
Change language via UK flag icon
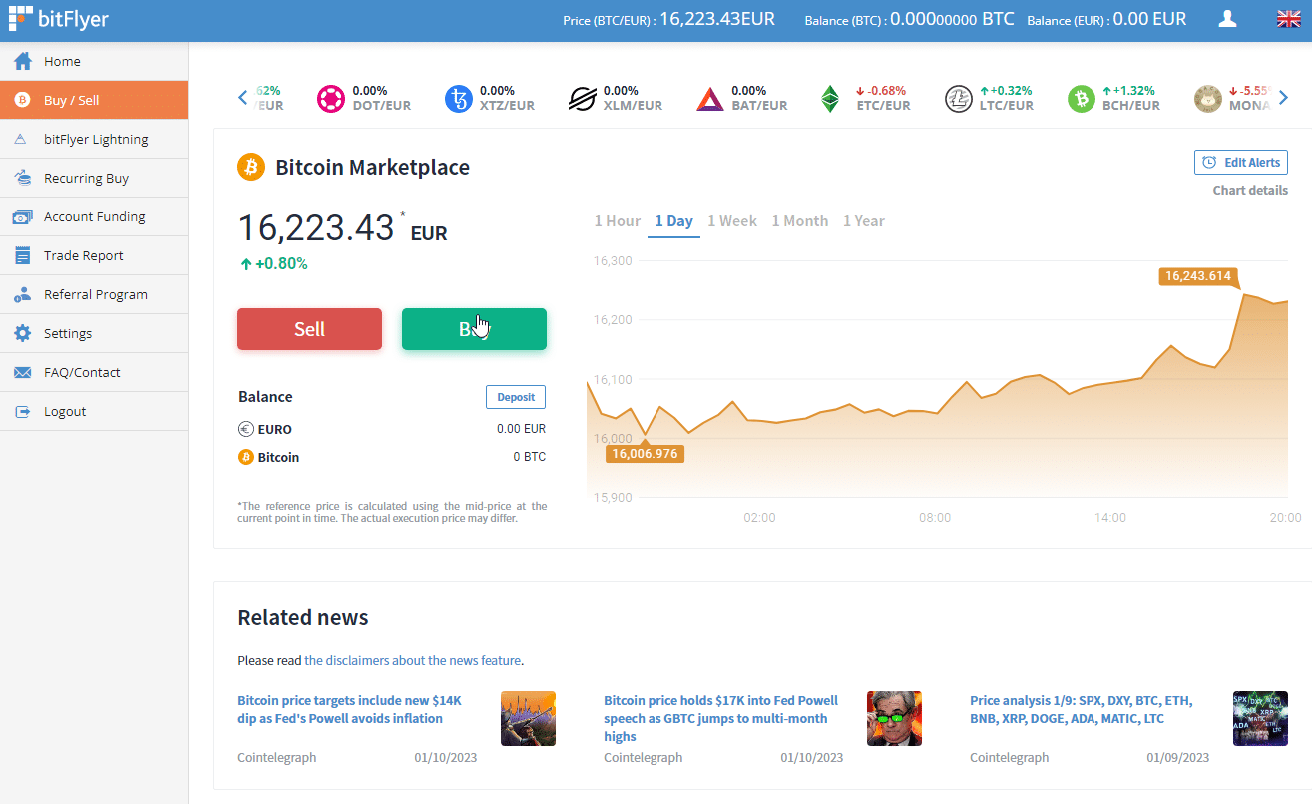click(x=1288, y=19)
